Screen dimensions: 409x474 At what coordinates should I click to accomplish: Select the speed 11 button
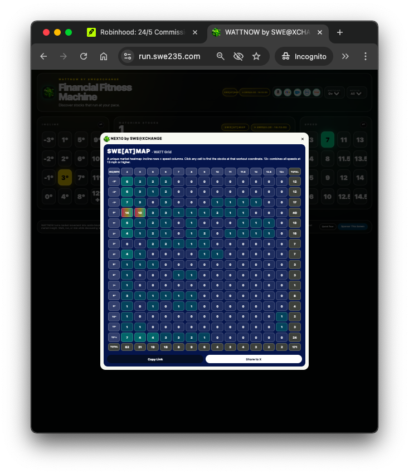[344, 140]
